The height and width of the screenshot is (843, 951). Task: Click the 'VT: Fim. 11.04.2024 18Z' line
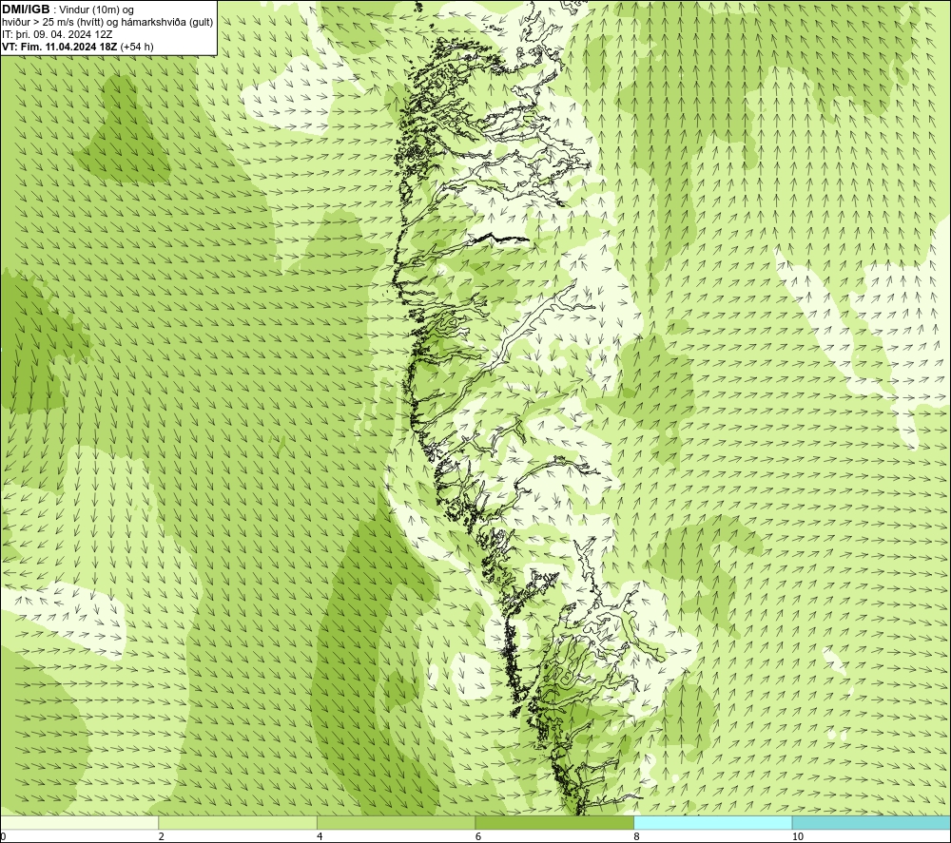pyautogui.click(x=78, y=47)
